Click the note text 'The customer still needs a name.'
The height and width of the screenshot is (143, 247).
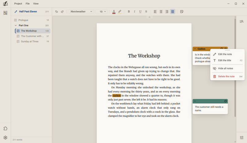[209, 109]
